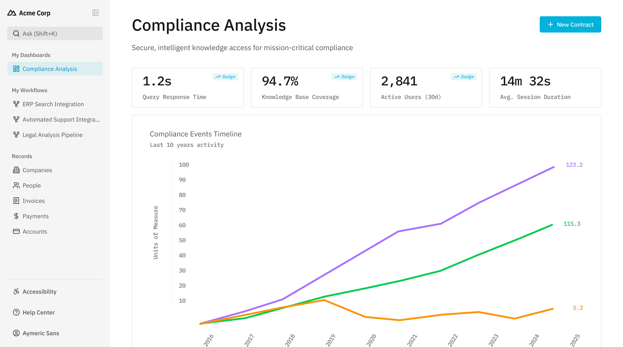This screenshot has width=623, height=347.
Task: Click the Knowledge Base Coverage badge
Action: [x=344, y=77]
